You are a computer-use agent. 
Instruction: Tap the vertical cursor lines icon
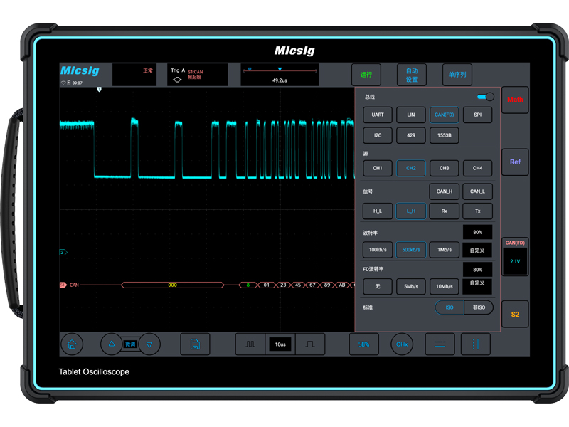pyautogui.click(x=475, y=344)
